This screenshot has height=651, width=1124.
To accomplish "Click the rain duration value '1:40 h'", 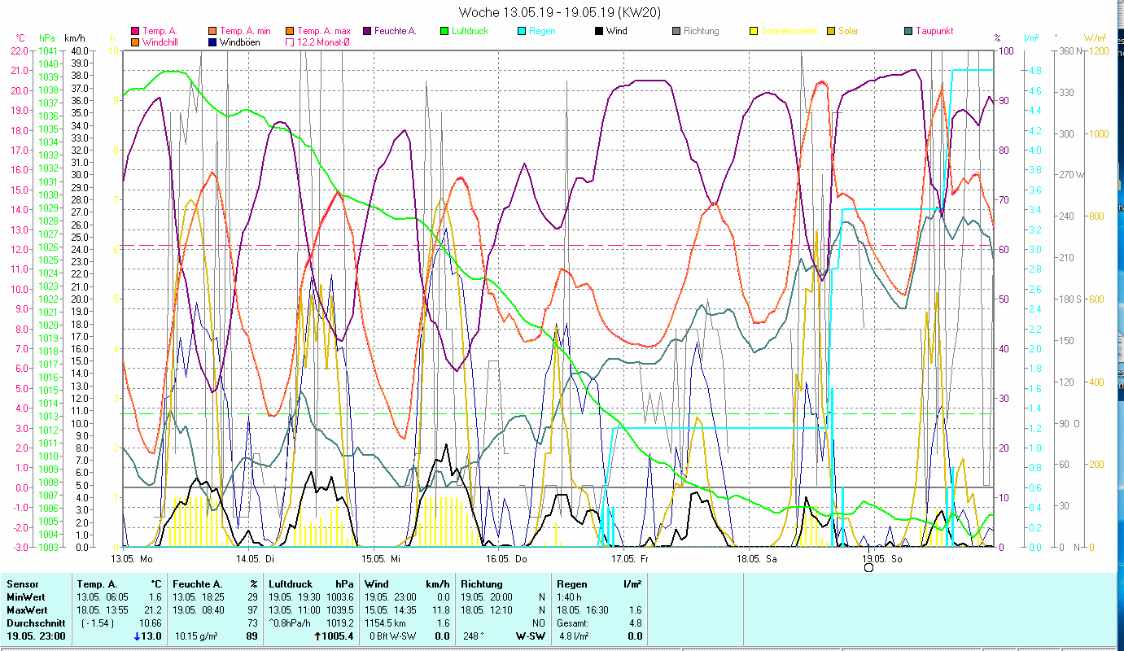I will tap(570, 597).
